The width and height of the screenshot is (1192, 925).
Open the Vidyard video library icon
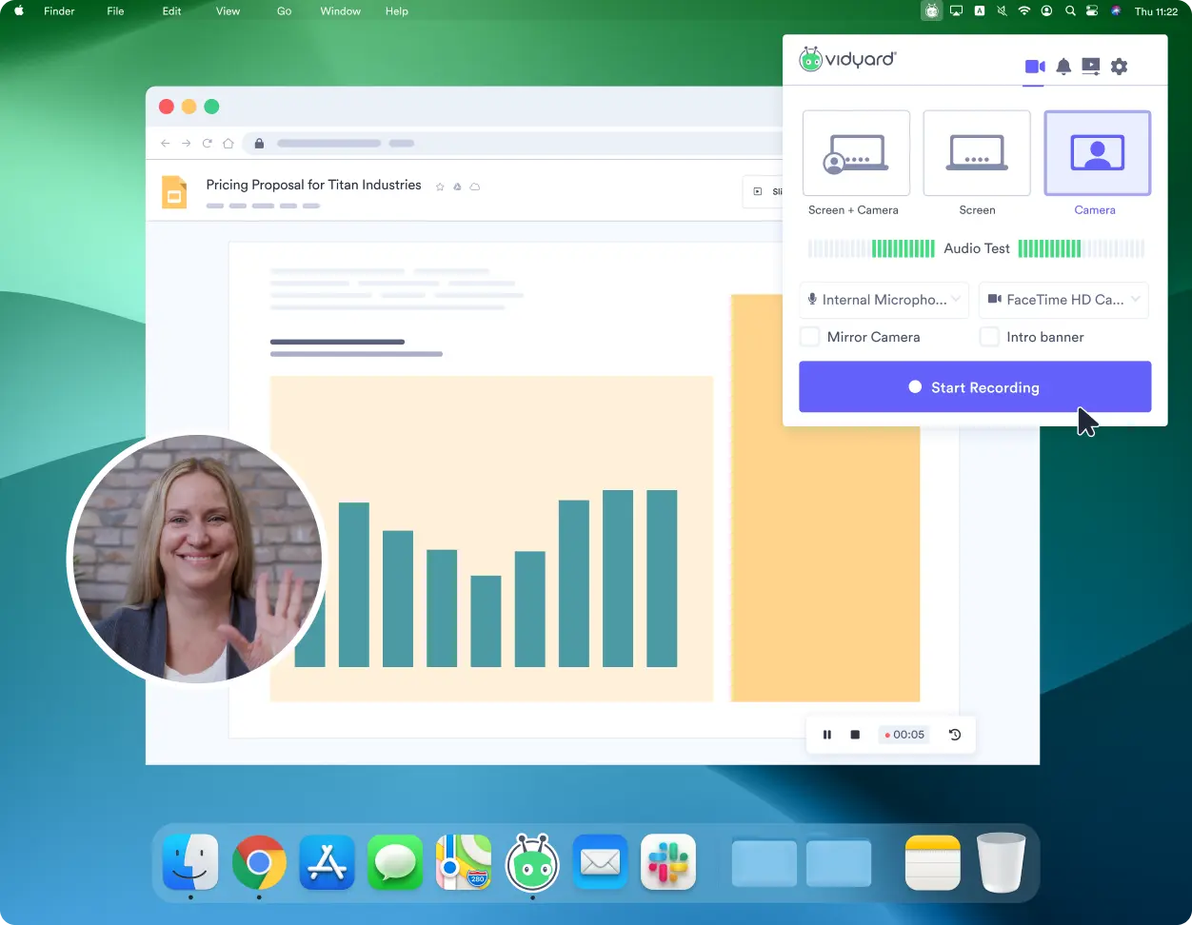pos(1091,67)
